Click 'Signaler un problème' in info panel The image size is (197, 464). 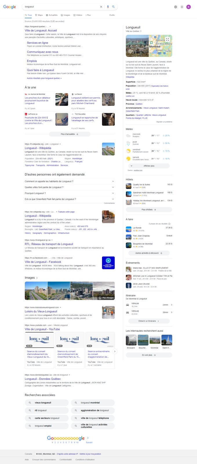[x=164, y=122]
